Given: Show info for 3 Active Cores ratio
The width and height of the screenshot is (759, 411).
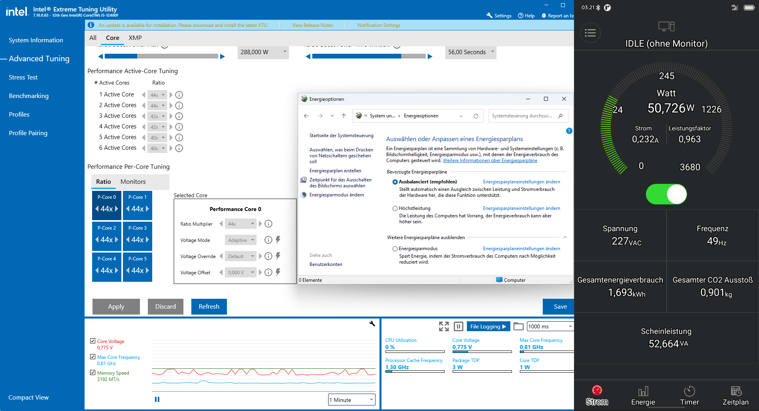Looking at the screenshot, I should [x=179, y=116].
